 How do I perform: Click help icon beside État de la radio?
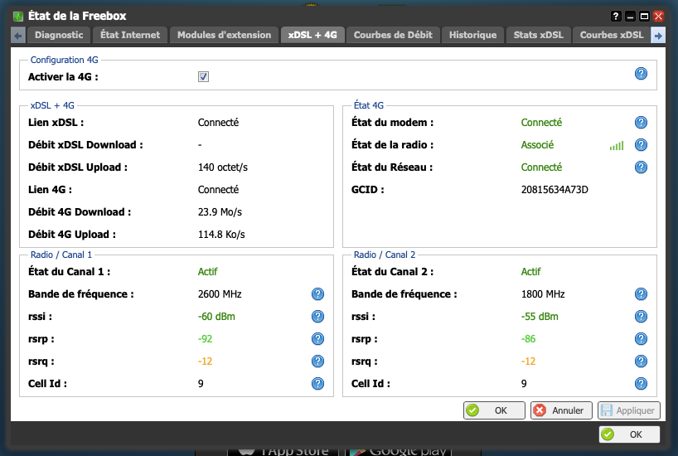[641, 145]
